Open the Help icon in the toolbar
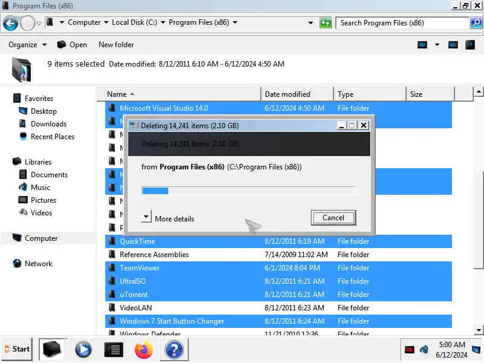 point(470,45)
